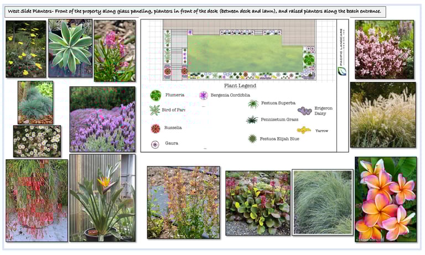Select the purple Erigeron Daisy legend icon

click(x=304, y=111)
